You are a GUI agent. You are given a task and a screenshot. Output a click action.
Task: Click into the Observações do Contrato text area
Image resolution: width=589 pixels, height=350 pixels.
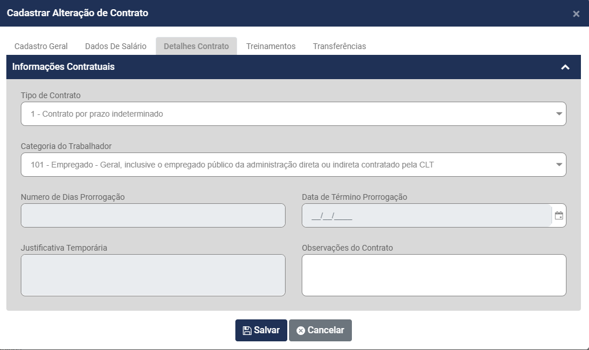click(434, 275)
